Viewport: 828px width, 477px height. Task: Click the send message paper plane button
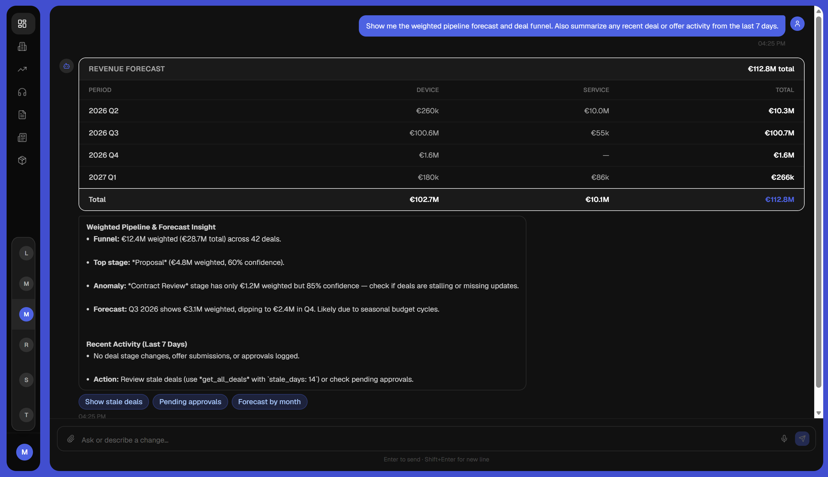coord(802,439)
